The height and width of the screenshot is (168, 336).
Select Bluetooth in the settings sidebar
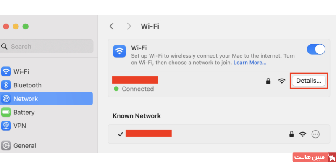27,85
